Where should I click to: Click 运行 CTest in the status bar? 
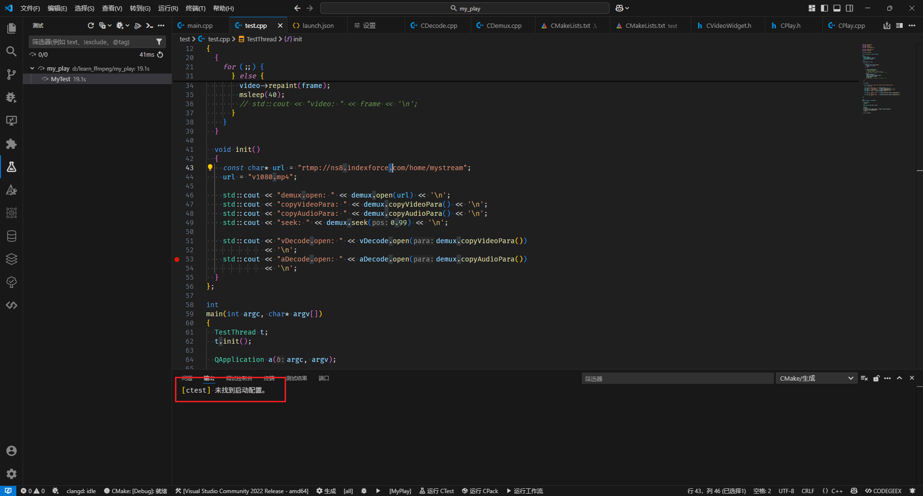click(x=437, y=491)
